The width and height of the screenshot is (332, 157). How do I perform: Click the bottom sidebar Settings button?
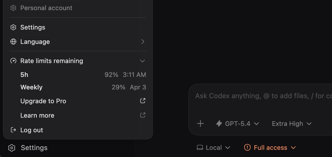tap(28, 148)
